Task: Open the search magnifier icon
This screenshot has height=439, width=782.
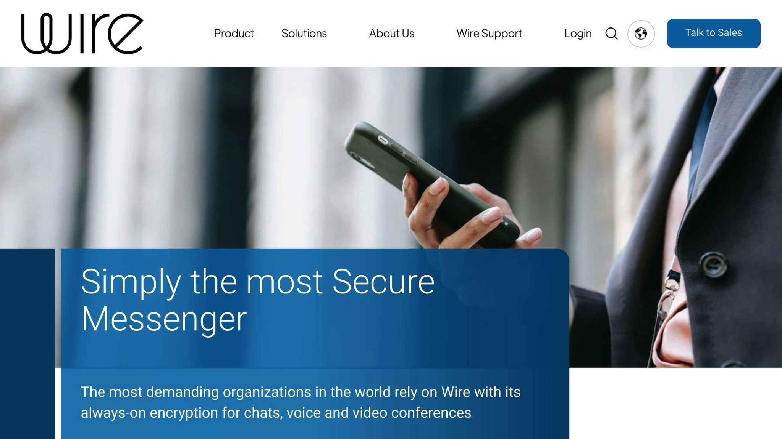Action: [611, 34]
